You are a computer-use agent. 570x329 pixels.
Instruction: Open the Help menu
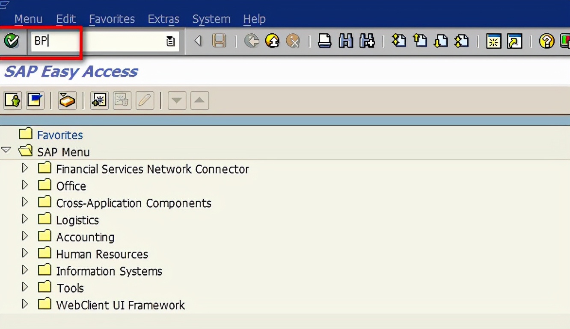(x=254, y=19)
